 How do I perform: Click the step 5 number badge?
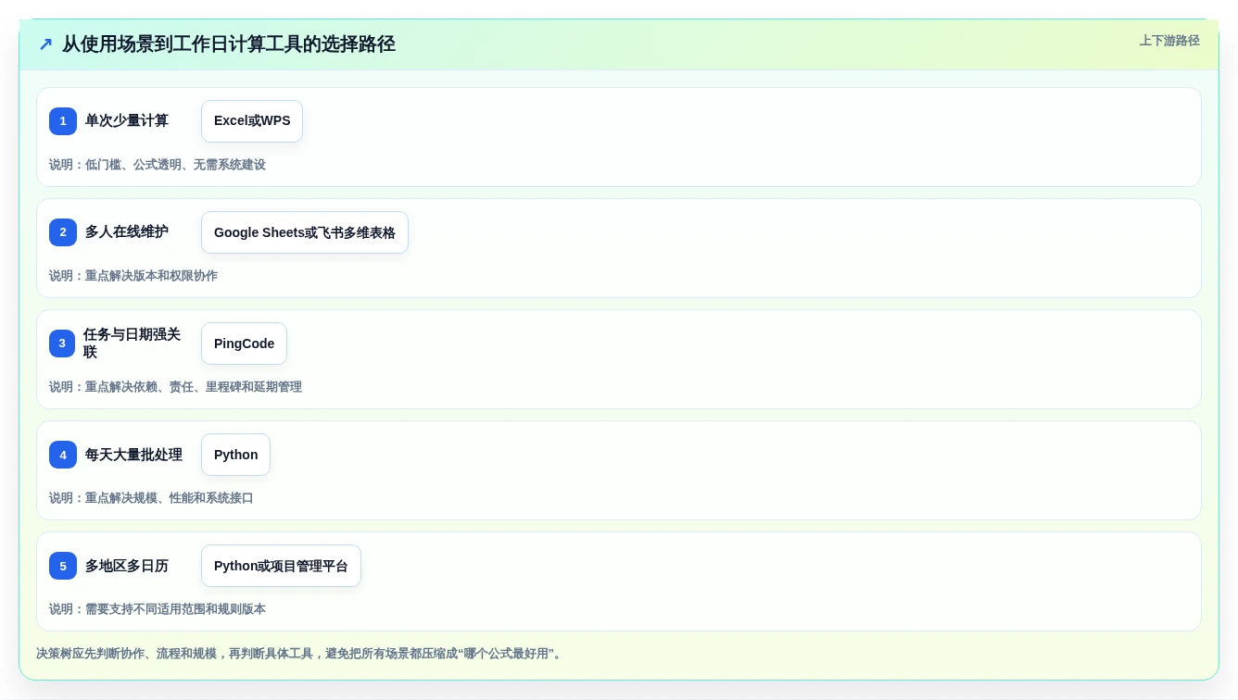[x=63, y=566]
